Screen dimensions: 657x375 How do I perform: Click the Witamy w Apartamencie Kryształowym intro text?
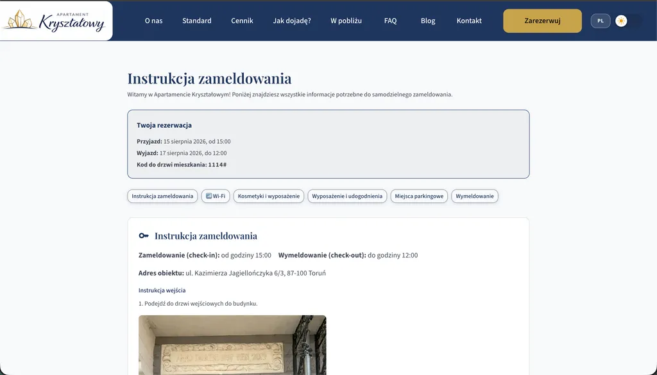click(290, 94)
